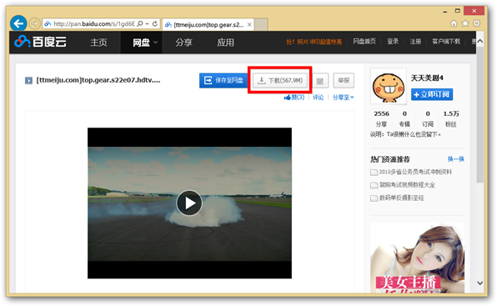
Task: Click the browser back arrow button
Action: coord(18,23)
